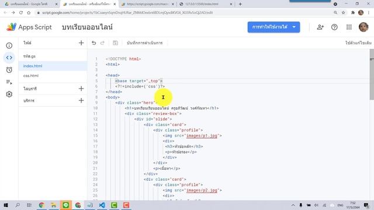Click the h1 heading code line

click(171, 108)
